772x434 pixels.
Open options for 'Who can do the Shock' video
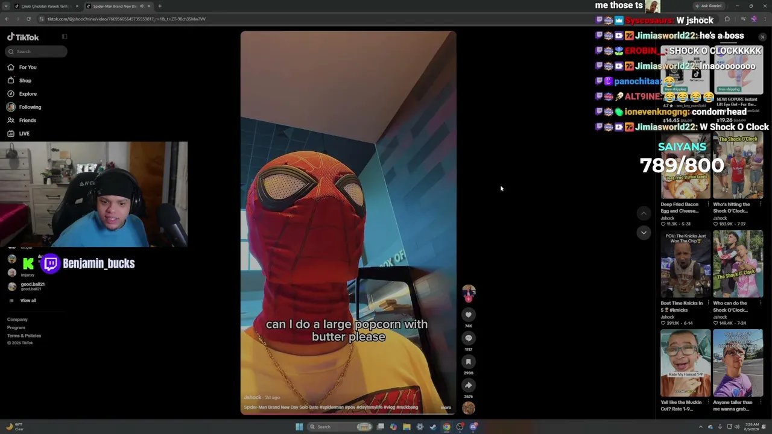(761, 303)
